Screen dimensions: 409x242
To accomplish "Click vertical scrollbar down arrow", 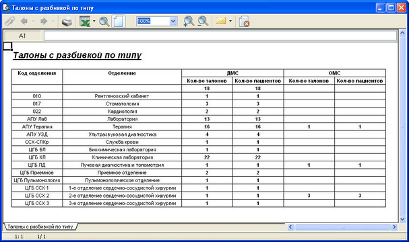I will pyautogui.click(x=402, y=219).
